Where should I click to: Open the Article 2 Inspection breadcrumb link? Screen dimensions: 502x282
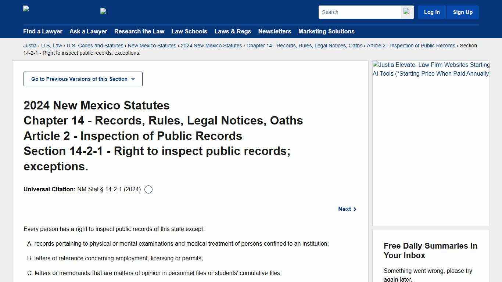(411, 46)
